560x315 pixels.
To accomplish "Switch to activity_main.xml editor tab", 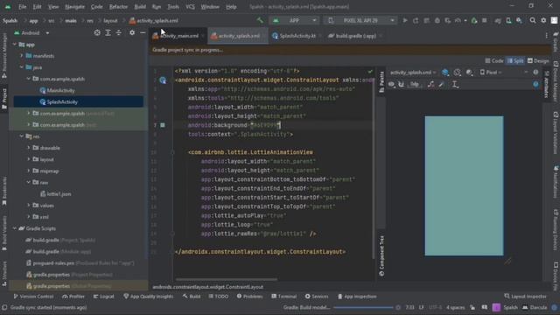I will (x=178, y=36).
